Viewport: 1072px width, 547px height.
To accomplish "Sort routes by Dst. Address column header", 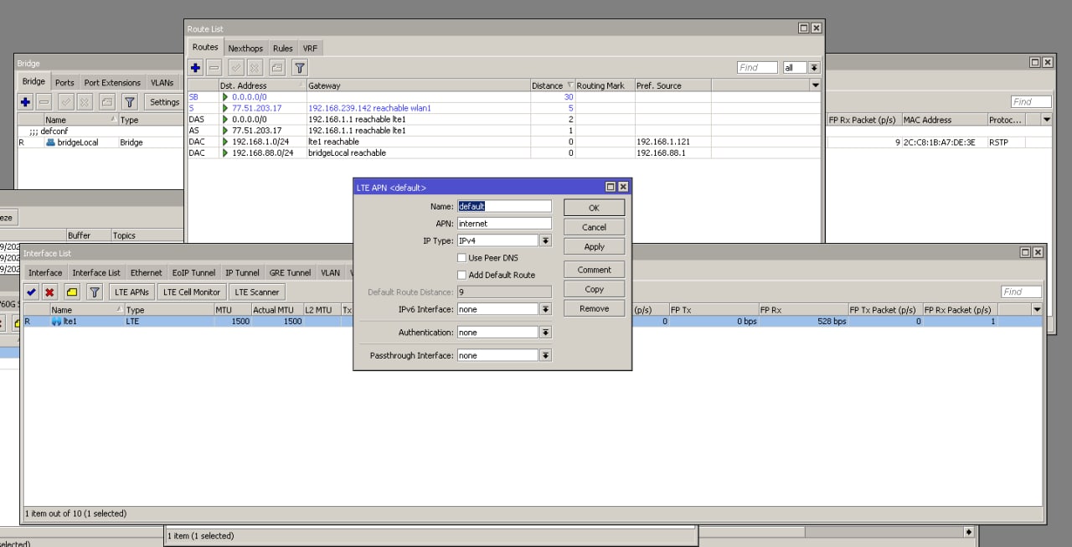I will [262, 85].
